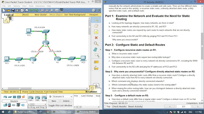204x114 pixels.
Task: Click the Zoom Reset magnifier icon
Action: [46, 10]
